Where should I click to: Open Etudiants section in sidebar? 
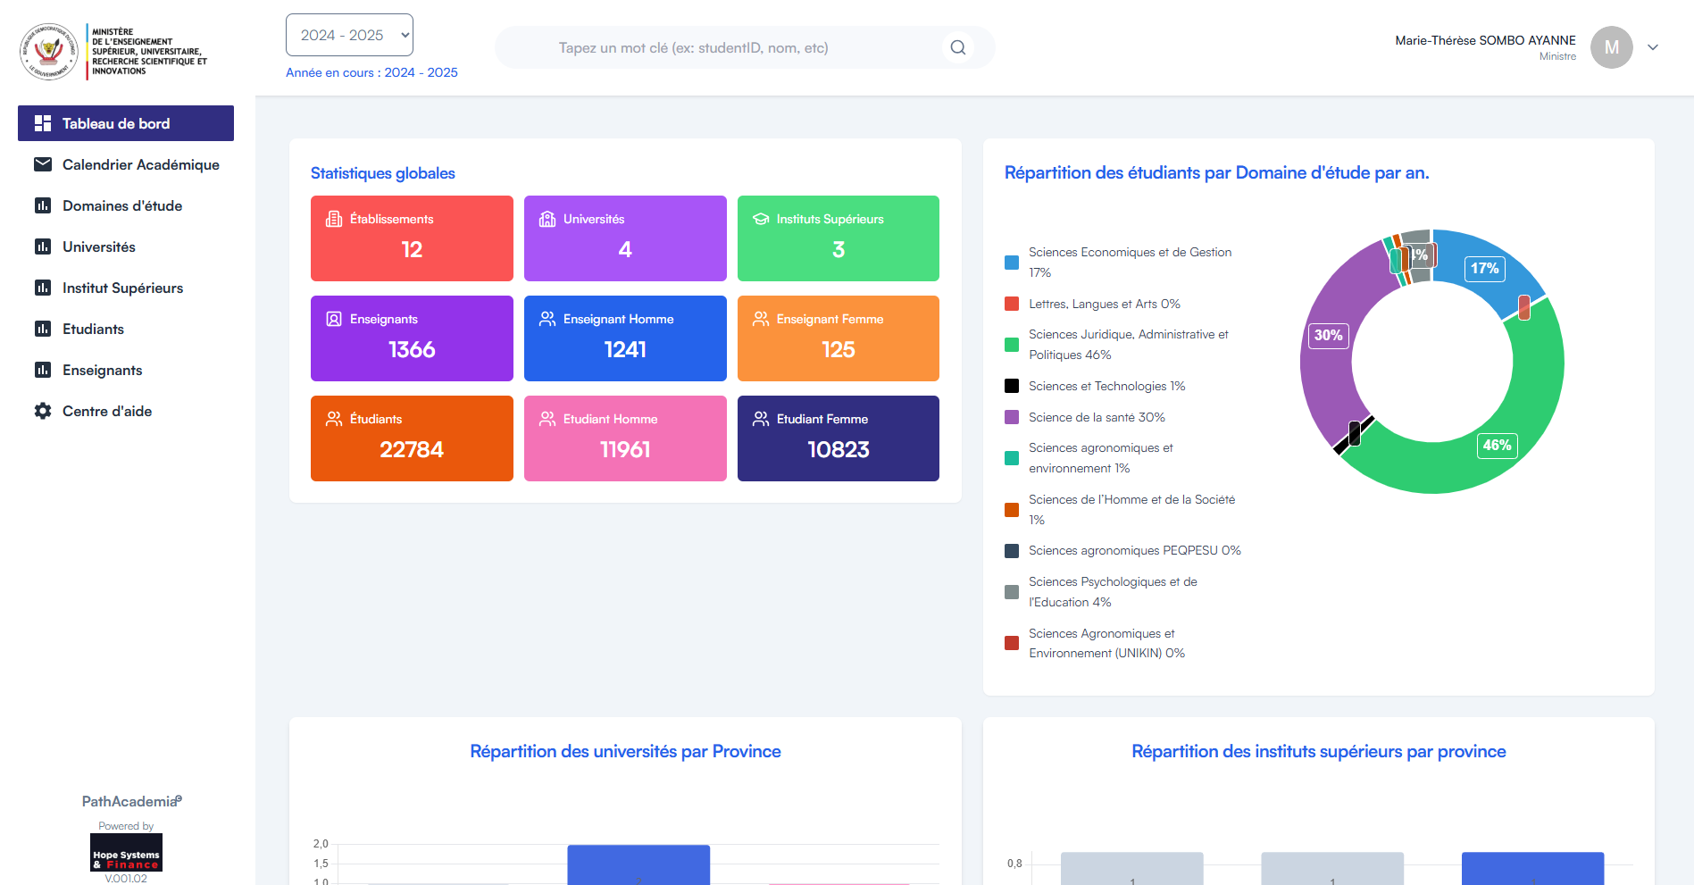pyautogui.click(x=93, y=329)
